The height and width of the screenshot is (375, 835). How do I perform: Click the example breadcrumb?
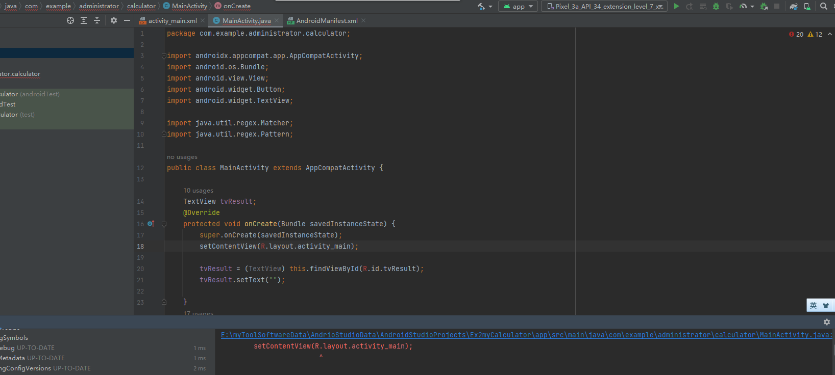pos(58,6)
